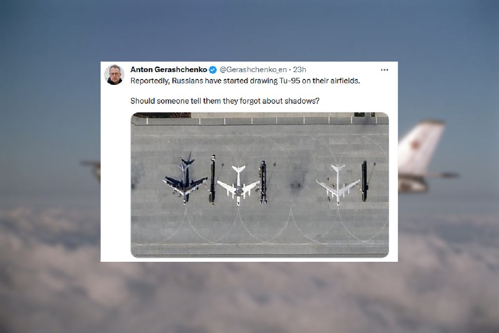The image size is (499, 333).
Task: Click the red star on blurred tail fin
Action: coord(415,145)
